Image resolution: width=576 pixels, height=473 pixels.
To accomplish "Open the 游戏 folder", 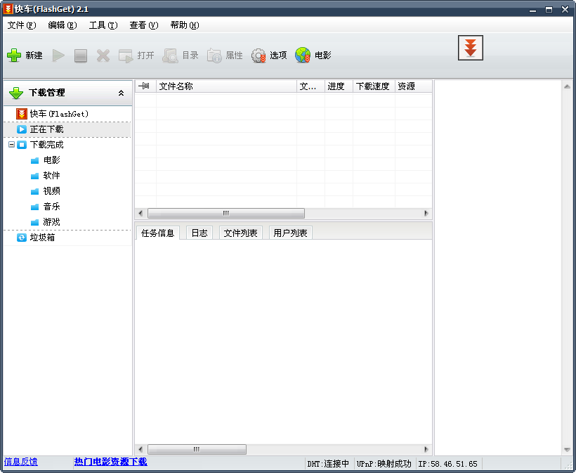I will pos(46,222).
